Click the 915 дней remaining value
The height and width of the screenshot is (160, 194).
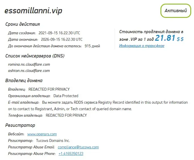[x=92, y=46]
